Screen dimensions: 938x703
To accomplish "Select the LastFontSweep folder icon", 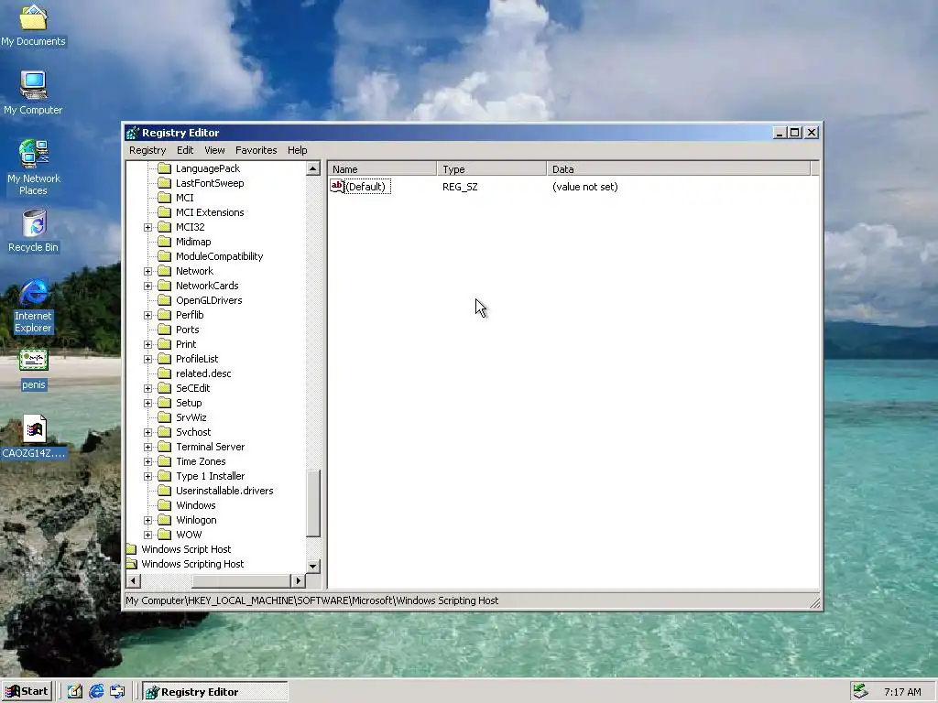I will (165, 183).
